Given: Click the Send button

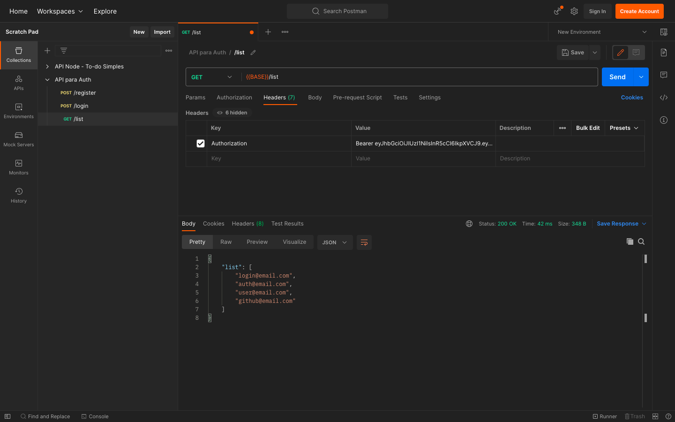Looking at the screenshot, I should pos(617,77).
